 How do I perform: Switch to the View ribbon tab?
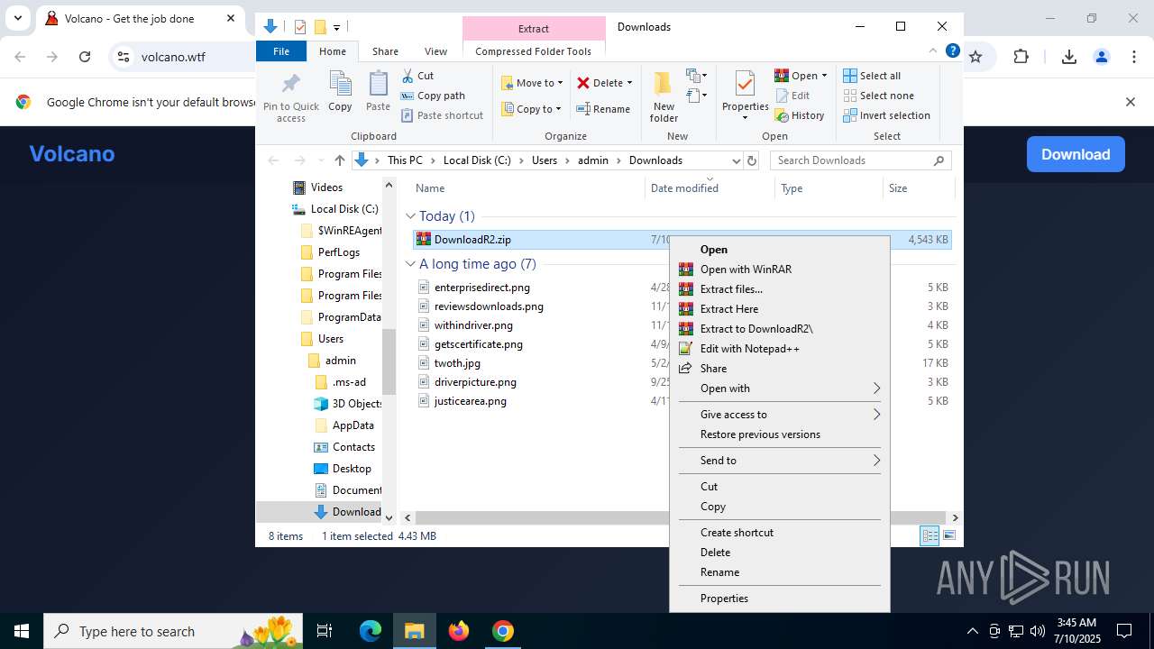click(435, 51)
